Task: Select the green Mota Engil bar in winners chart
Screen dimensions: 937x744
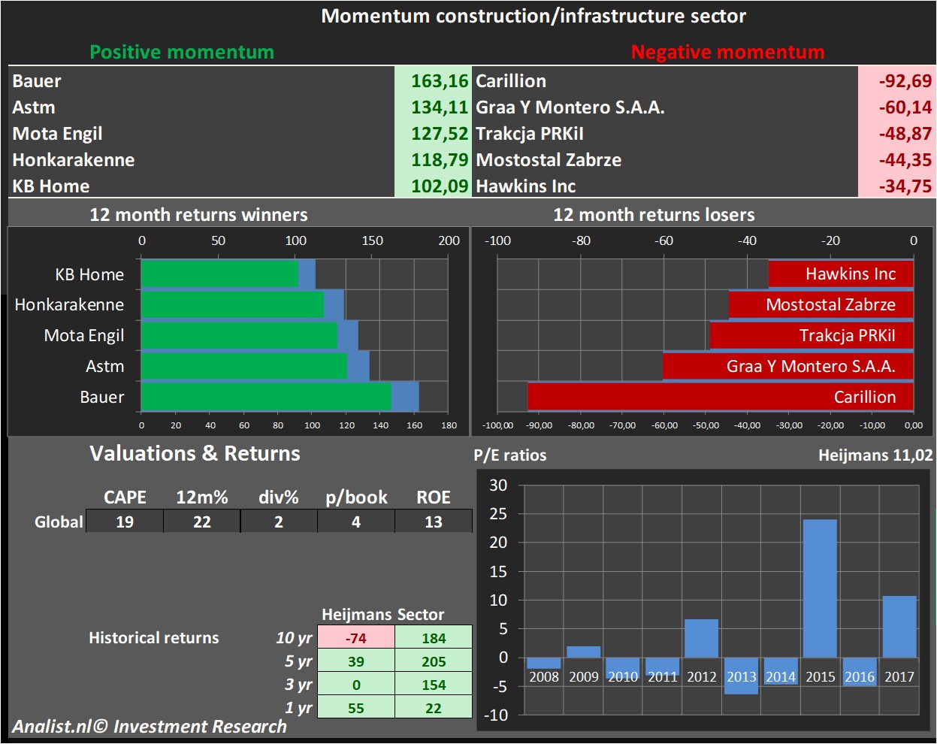Action: 239,335
